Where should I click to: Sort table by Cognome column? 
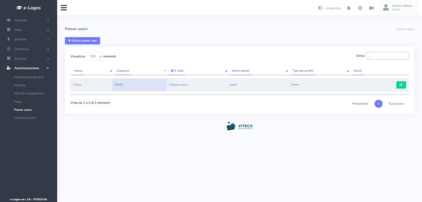140,71
